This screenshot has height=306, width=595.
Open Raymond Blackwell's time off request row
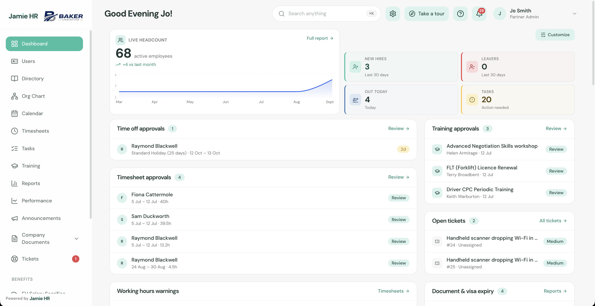click(x=263, y=149)
